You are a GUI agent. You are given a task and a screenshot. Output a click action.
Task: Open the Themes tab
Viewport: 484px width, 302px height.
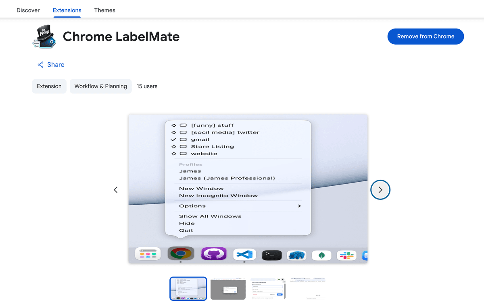[105, 10]
